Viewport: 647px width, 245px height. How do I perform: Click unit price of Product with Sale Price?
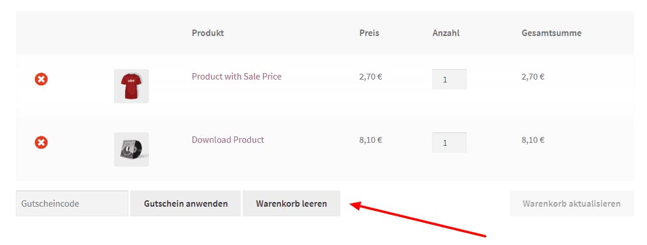[371, 76]
